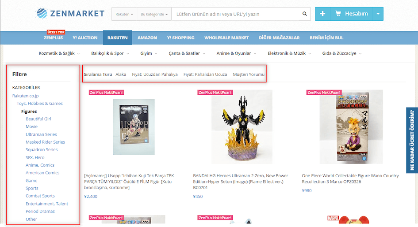The image size is (418, 227).
Task: Click the plus add-item button
Action: click(322, 14)
